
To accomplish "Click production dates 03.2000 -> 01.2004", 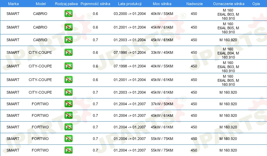I will pyautogui.click(x=130, y=14).
